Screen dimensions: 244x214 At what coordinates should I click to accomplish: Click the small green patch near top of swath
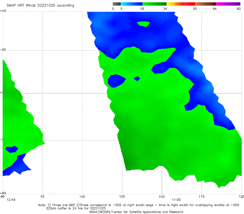[143, 24]
